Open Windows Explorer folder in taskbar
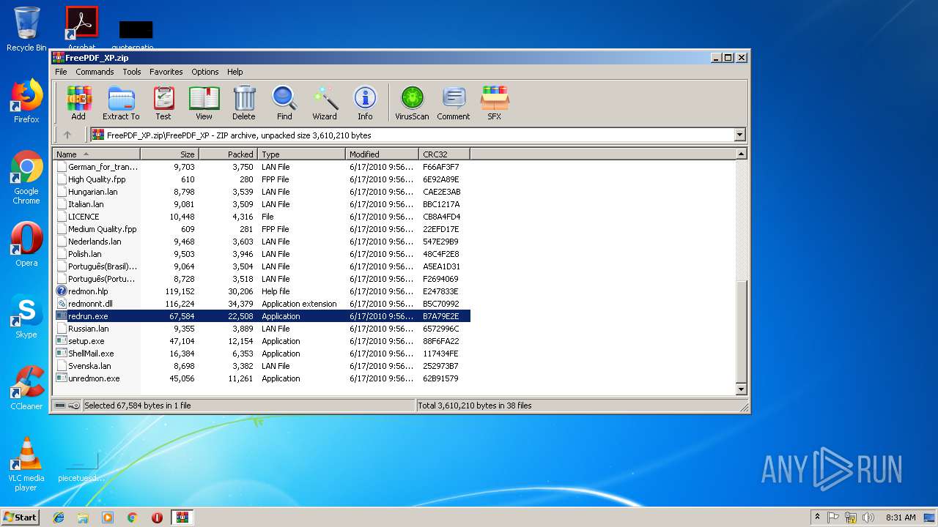938x527 pixels. [x=83, y=517]
